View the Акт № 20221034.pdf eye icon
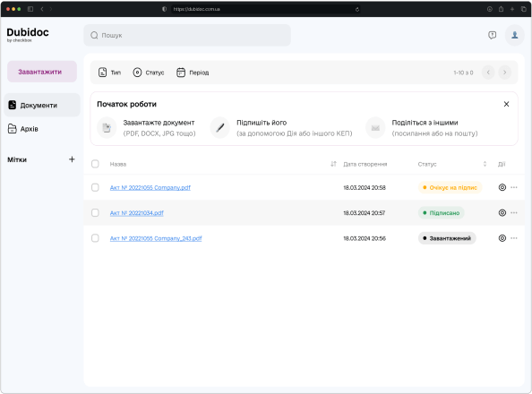Image resolution: width=532 pixels, height=394 pixels. click(x=502, y=213)
